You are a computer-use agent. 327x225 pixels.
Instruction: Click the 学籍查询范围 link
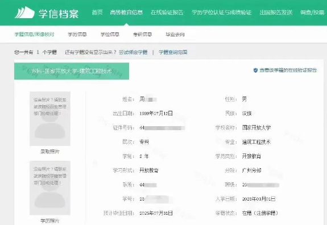(173, 52)
